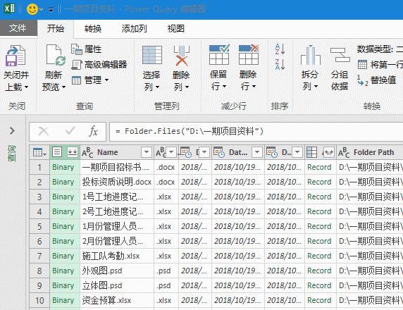This screenshot has height=310, width=403.
Task: Click the Data Type (数据类型) selector
Action: (380, 49)
